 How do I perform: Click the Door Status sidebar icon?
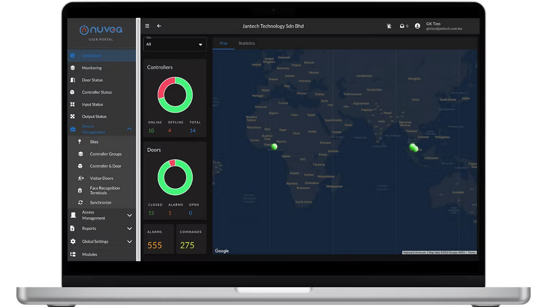73,80
